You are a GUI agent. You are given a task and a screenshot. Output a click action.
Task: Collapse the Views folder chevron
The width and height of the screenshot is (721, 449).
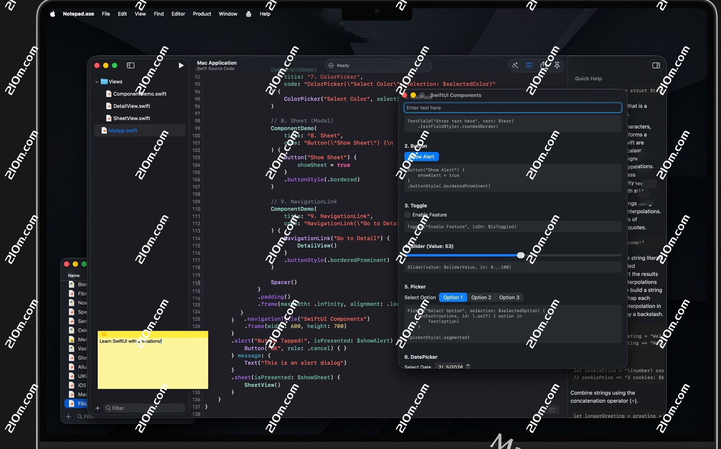(97, 81)
